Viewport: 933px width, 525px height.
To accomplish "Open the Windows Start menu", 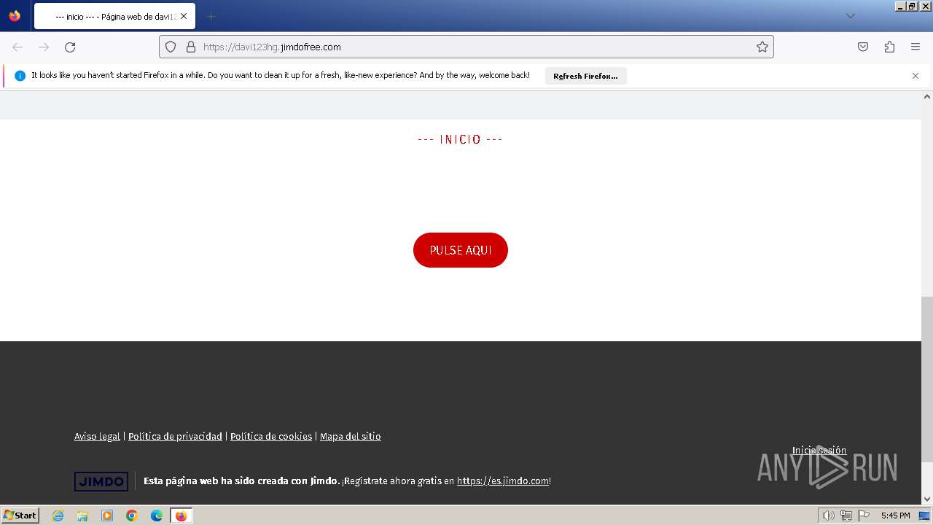I will (20, 516).
